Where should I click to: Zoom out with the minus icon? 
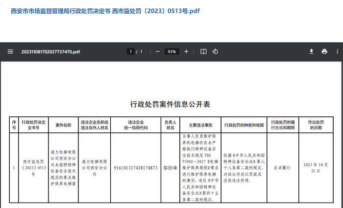coord(158,52)
